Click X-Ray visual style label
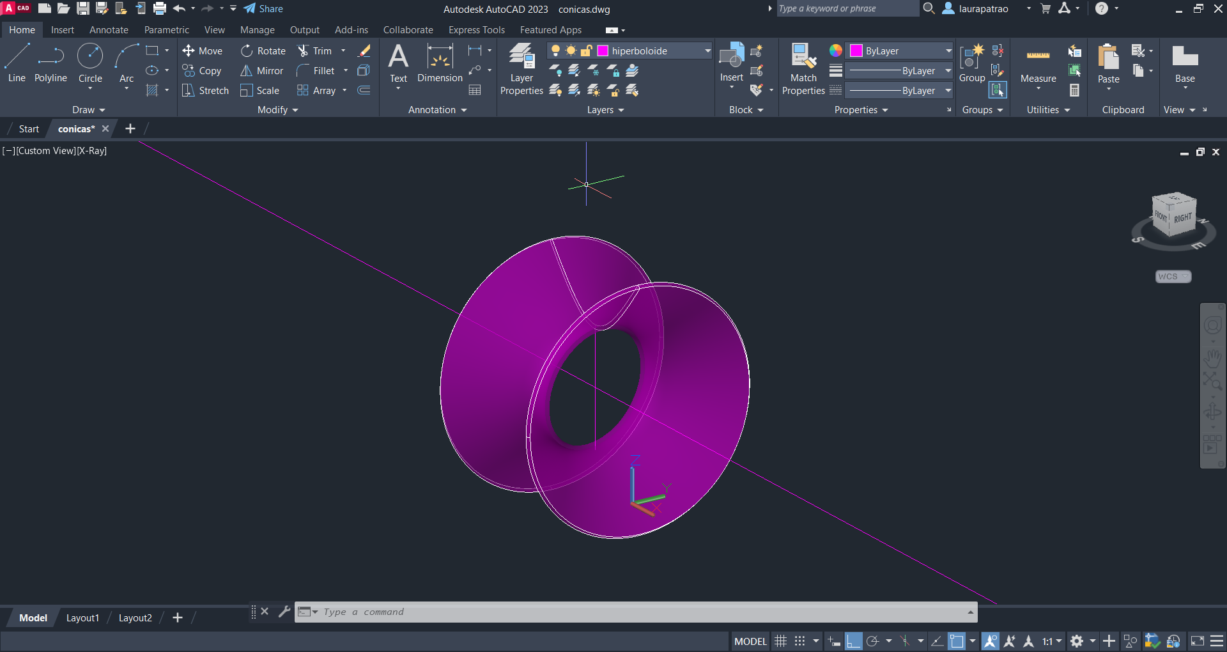This screenshot has width=1227, height=652. coord(92,151)
